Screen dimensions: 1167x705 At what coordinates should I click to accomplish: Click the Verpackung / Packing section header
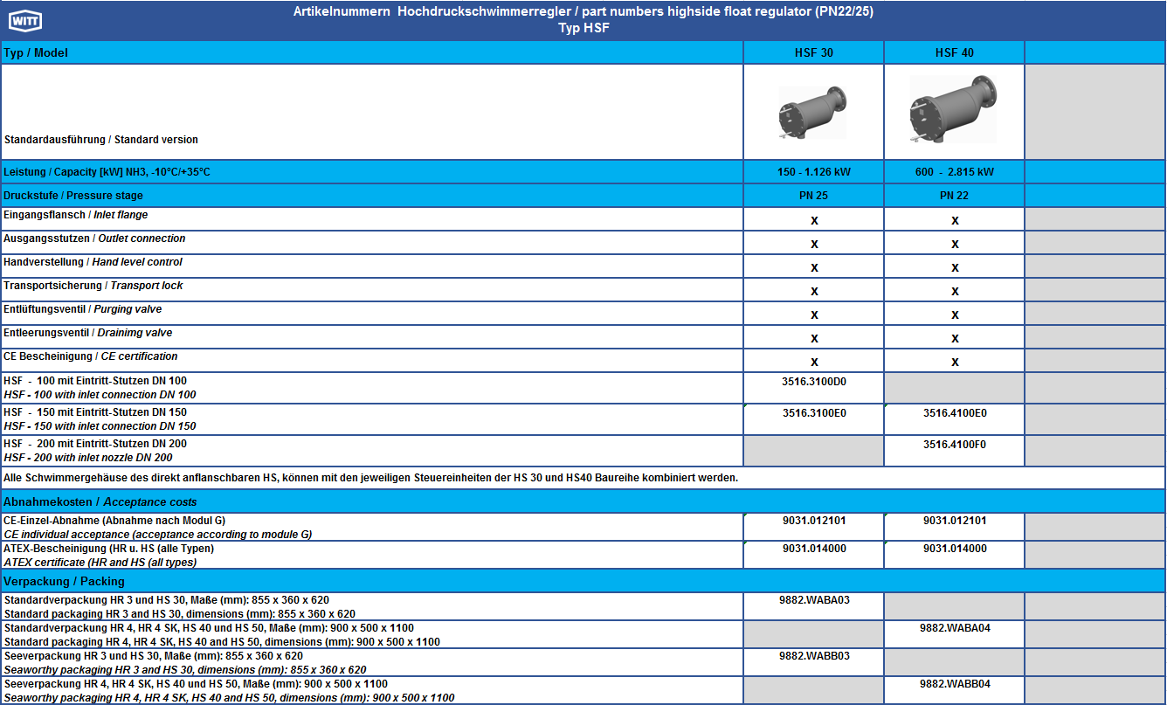583,581
